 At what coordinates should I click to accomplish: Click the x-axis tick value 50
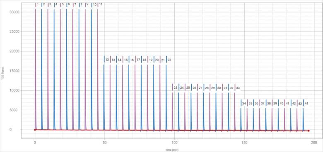coord(105,142)
